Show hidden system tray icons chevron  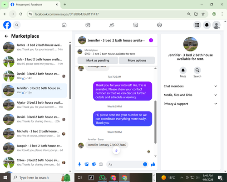click(182, 177)
